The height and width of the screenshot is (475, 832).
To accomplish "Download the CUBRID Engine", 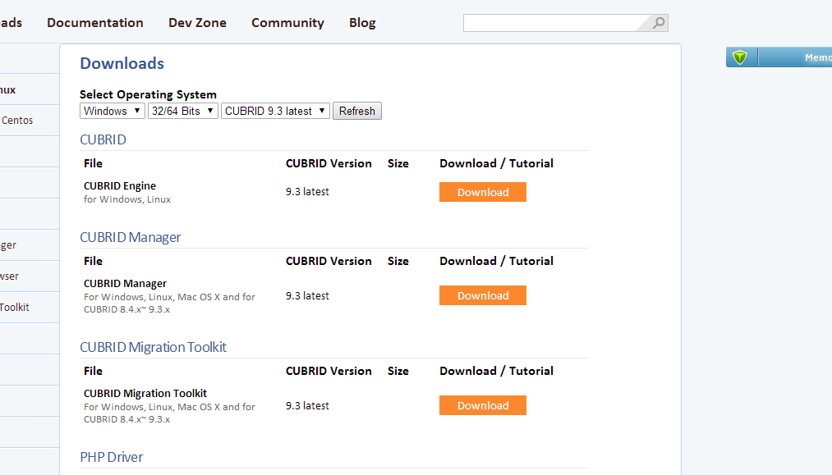I will point(483,192).
